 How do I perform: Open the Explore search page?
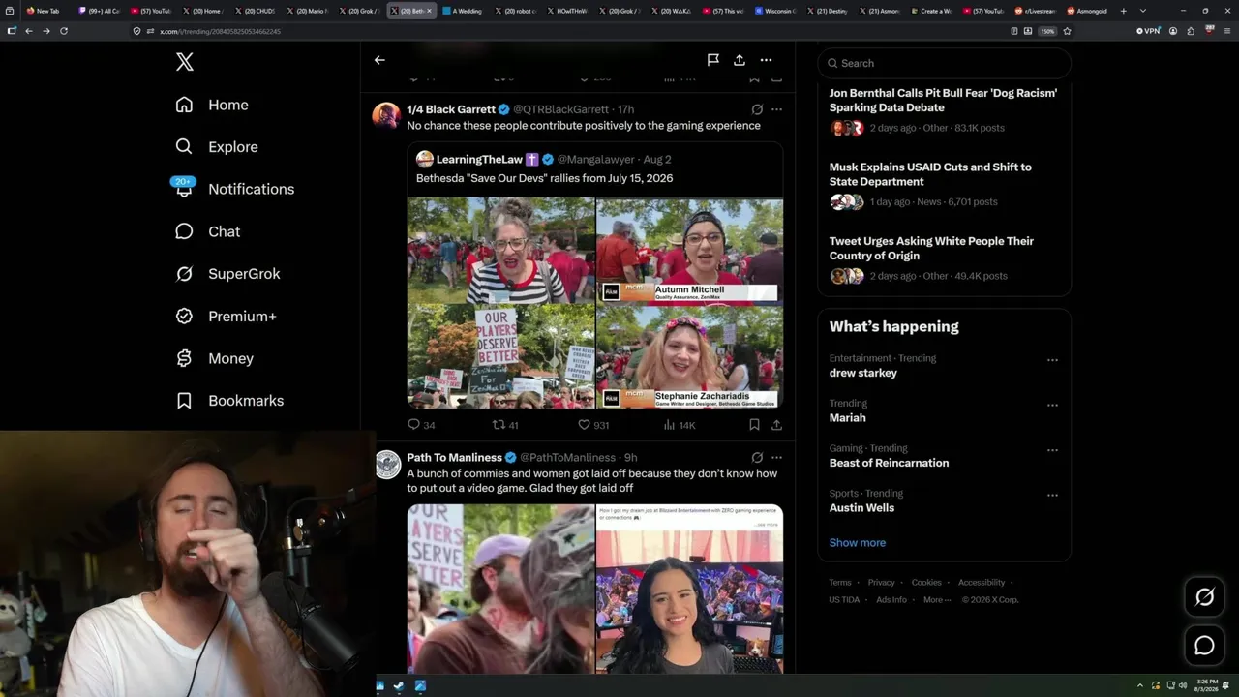pyautogui.click(x=217, y=147)
